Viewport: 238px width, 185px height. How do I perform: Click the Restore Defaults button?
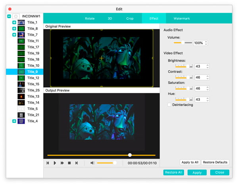click(x=215, y=162)
